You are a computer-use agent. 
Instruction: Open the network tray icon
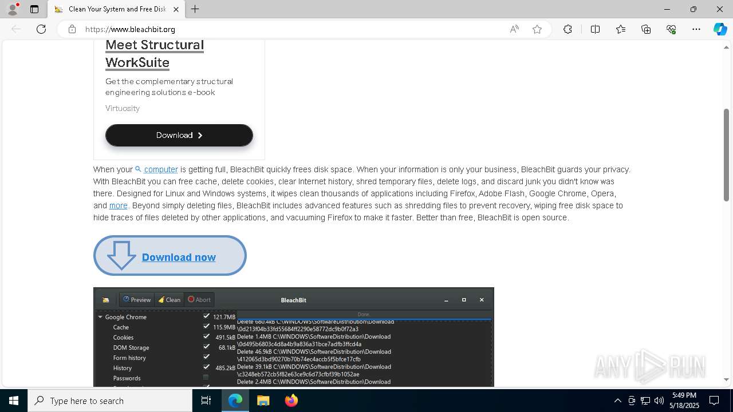[645, 401]
